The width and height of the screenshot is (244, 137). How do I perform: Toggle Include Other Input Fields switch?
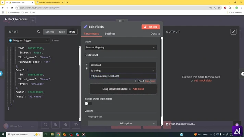[x=88, y=103]
